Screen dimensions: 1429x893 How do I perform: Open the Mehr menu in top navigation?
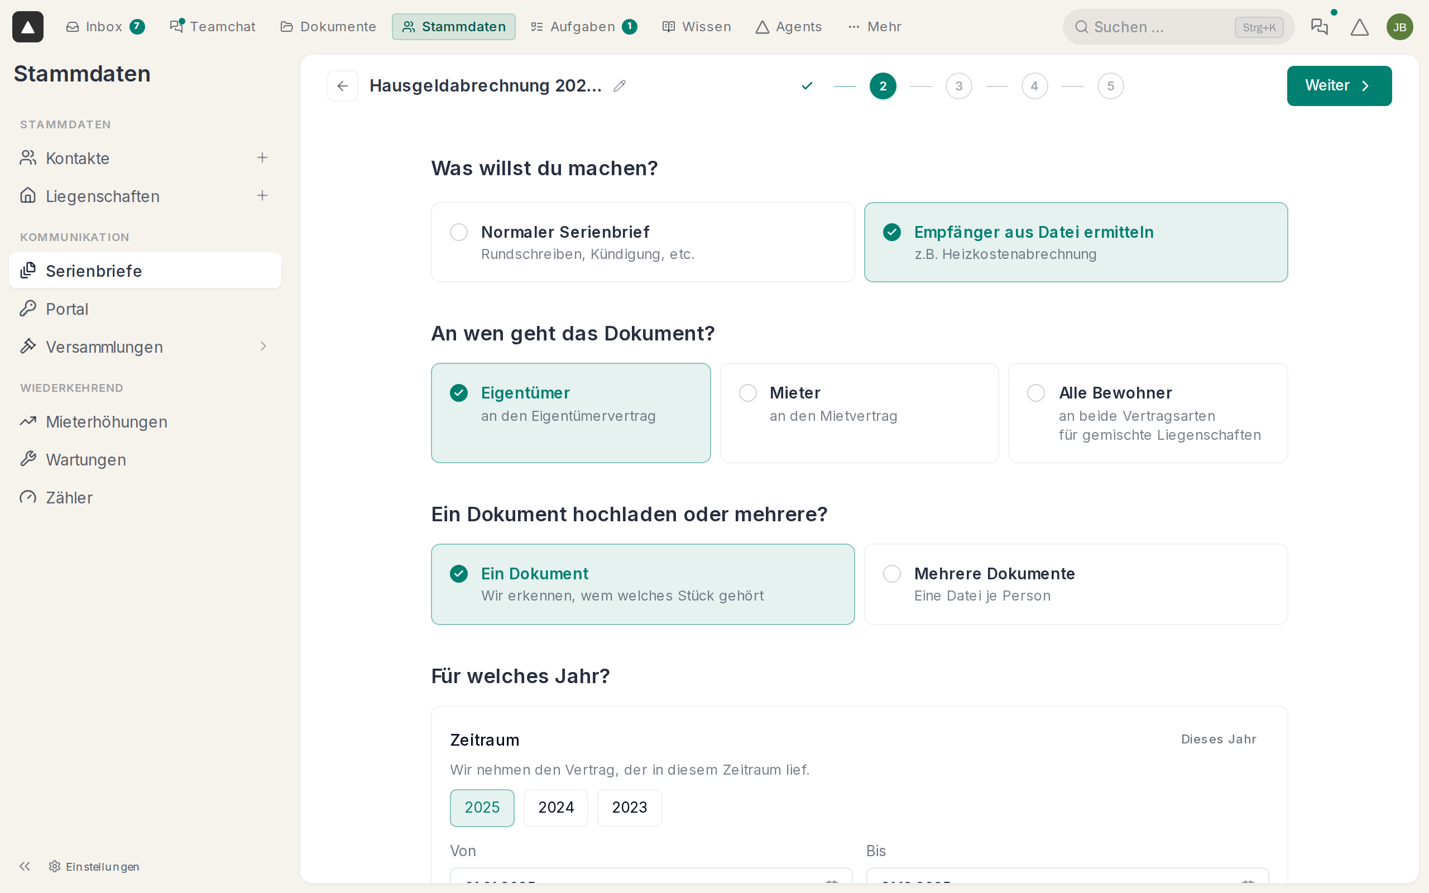[x=875, y=27]
